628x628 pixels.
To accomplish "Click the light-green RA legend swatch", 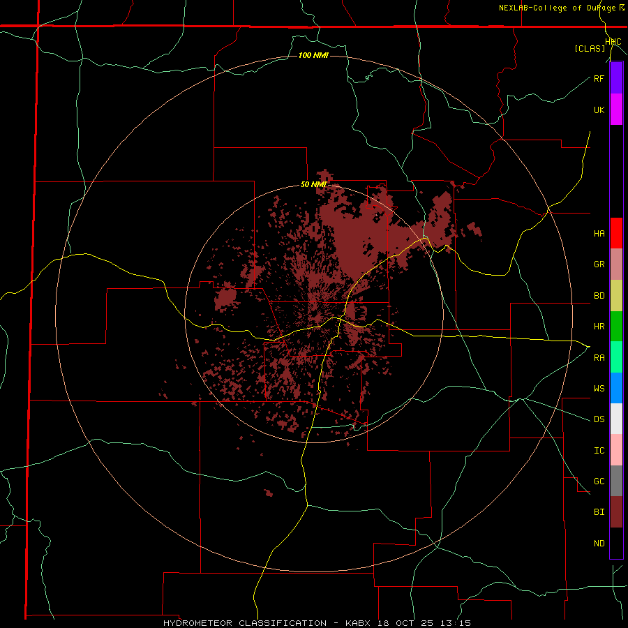I will click(616, 357).
